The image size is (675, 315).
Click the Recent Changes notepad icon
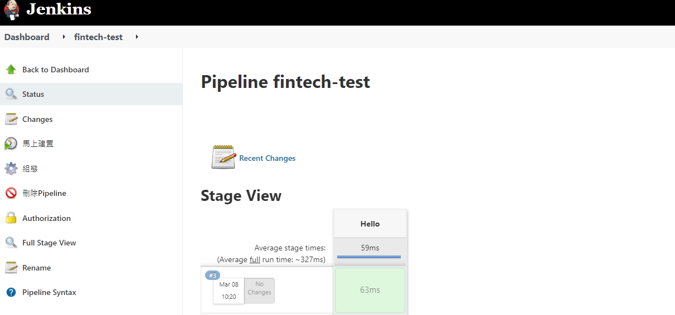click(224, 157)
